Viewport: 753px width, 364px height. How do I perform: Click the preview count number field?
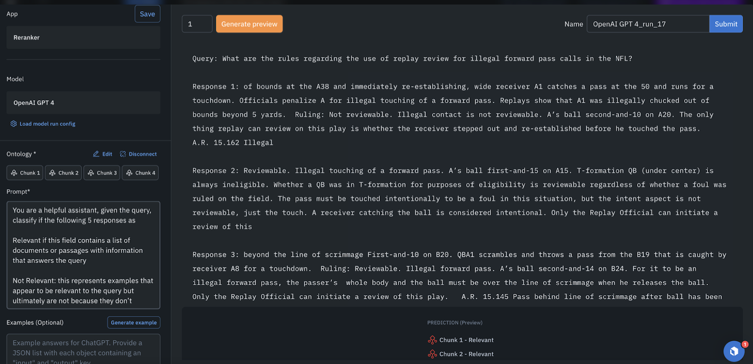click(x=197, y=24)
